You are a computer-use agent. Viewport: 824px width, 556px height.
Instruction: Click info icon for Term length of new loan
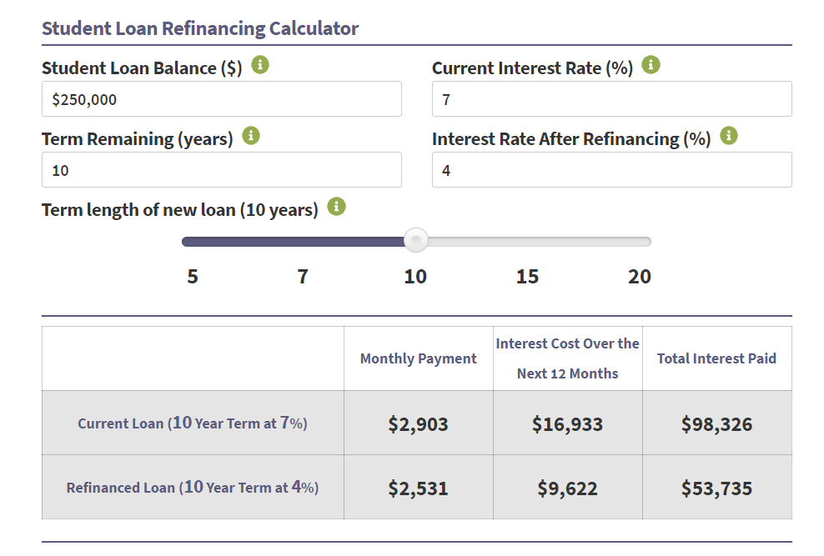coord(336,207)
